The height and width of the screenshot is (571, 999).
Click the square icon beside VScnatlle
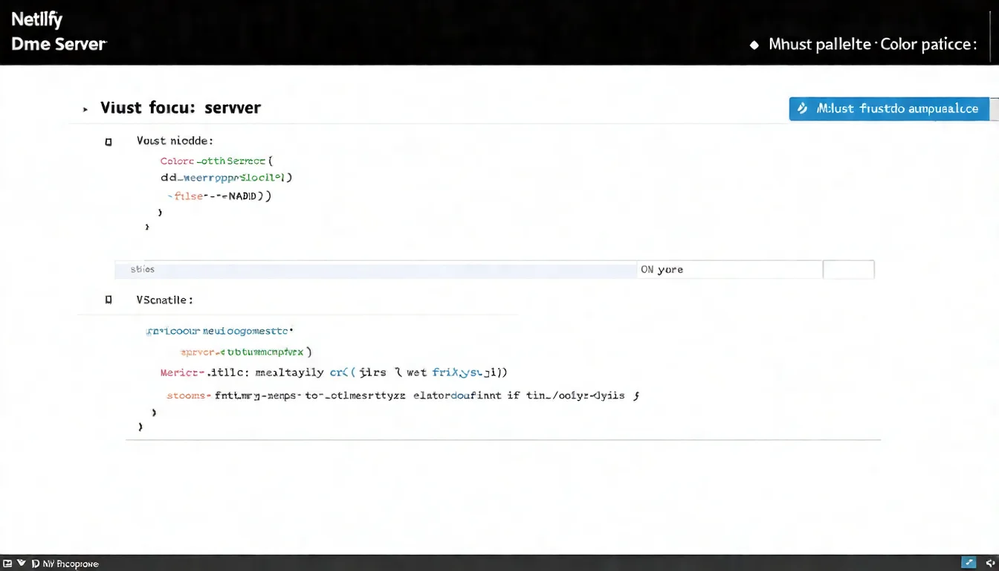pos(109,299)
